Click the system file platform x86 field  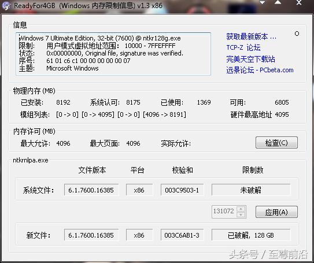click(139, 190)
